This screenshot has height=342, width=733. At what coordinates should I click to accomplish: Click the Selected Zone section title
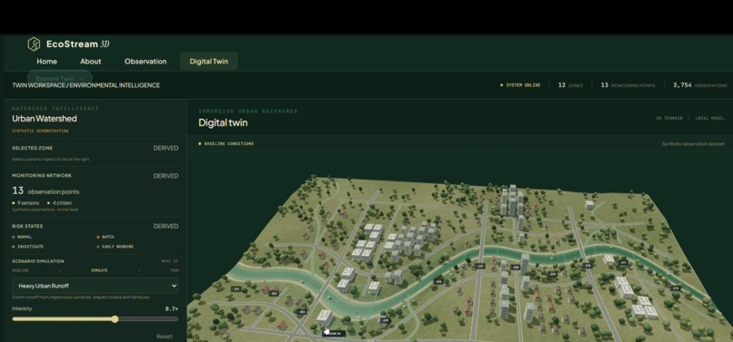[x=32, y=148]
